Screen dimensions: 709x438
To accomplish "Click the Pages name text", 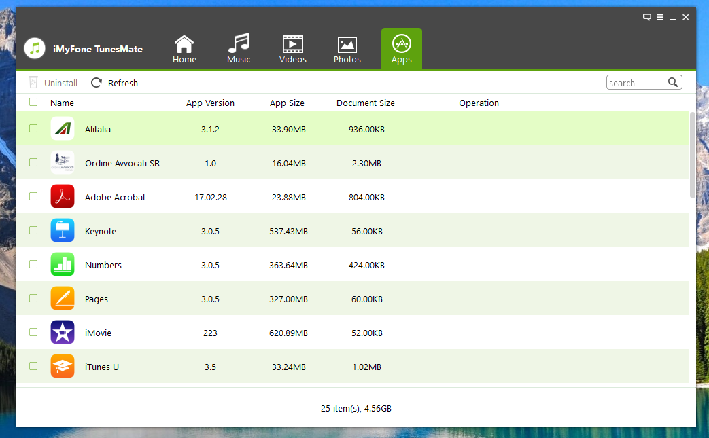I will pos(97,299).
